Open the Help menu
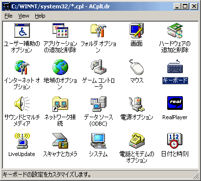The image size is (201, 181). click(40, 16)
